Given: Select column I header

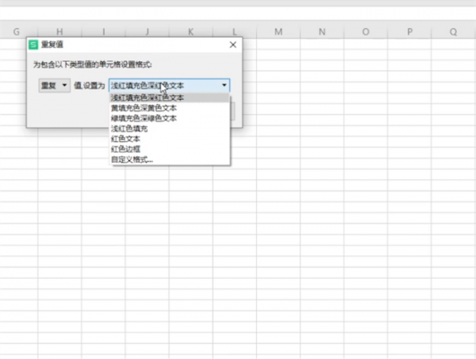Looking at the screenshot, I should coord(103,32).
